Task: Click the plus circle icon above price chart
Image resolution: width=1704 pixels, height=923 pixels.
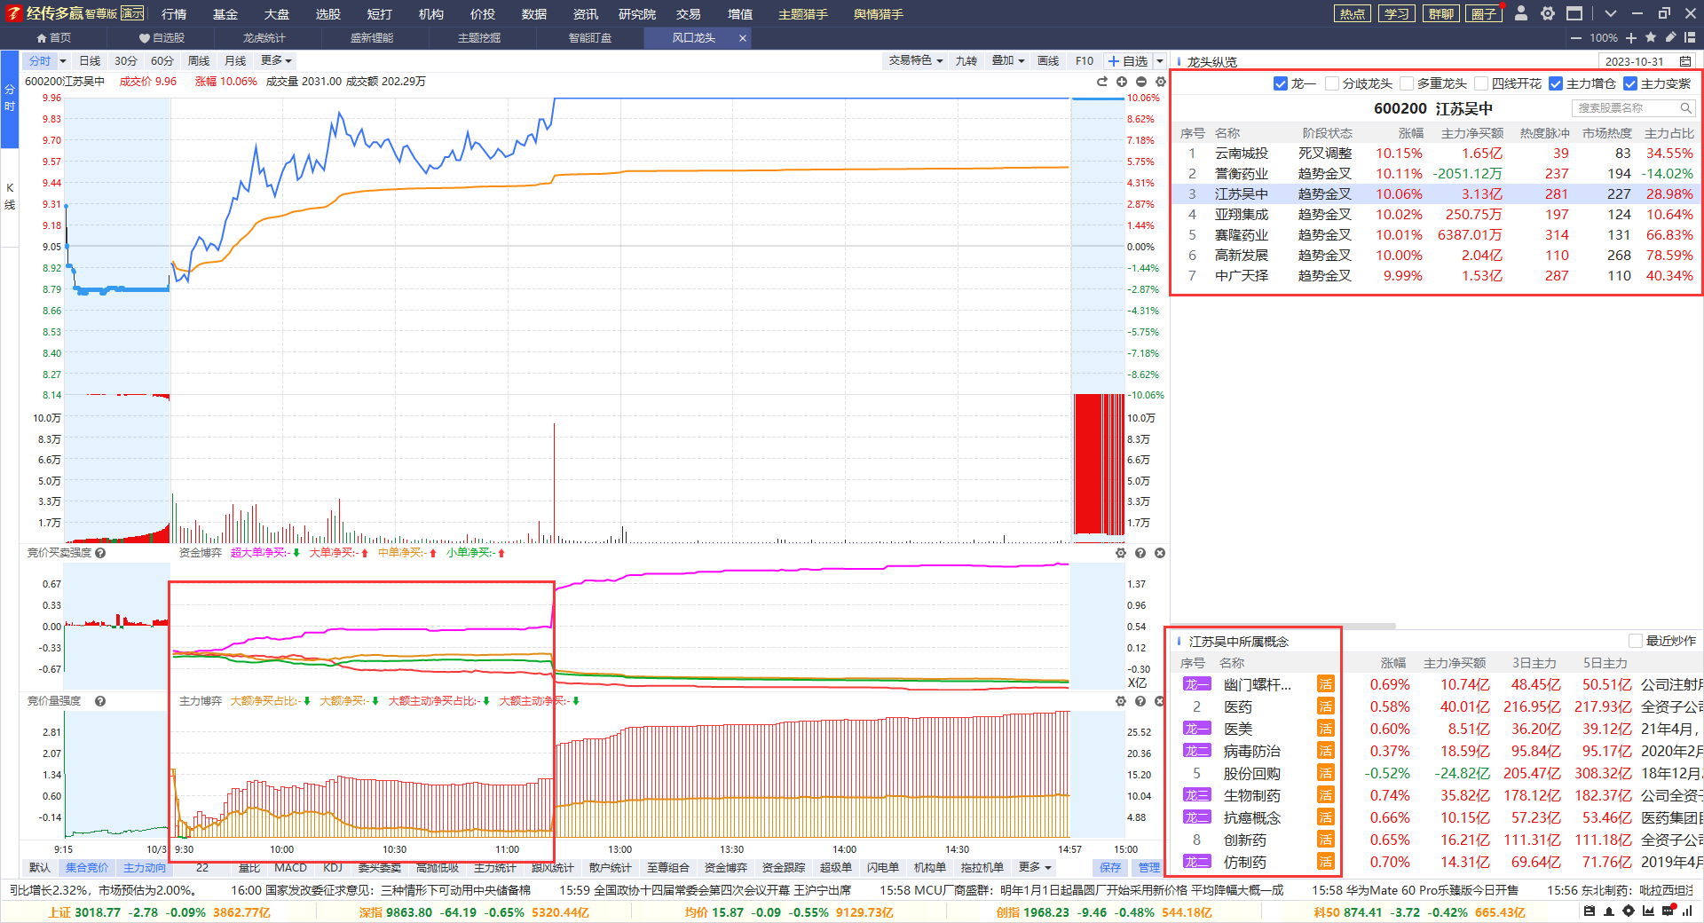Action: 1122,82
